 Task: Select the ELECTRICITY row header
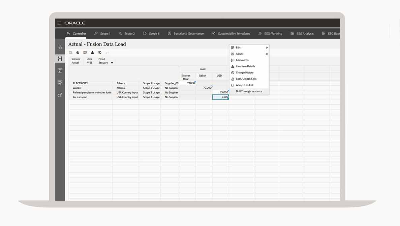tap(81, 83)
